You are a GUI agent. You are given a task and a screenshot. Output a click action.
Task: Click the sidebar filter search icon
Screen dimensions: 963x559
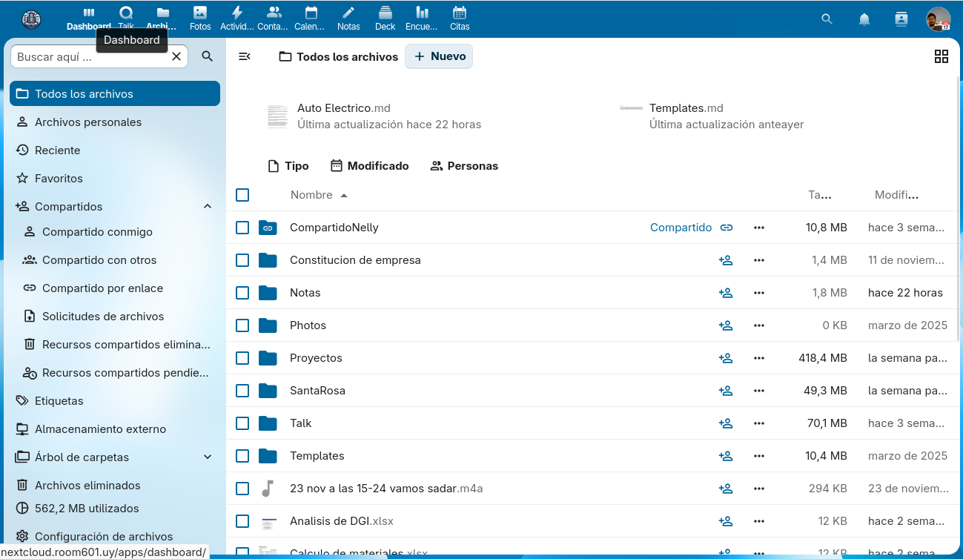tap(208, 56)
